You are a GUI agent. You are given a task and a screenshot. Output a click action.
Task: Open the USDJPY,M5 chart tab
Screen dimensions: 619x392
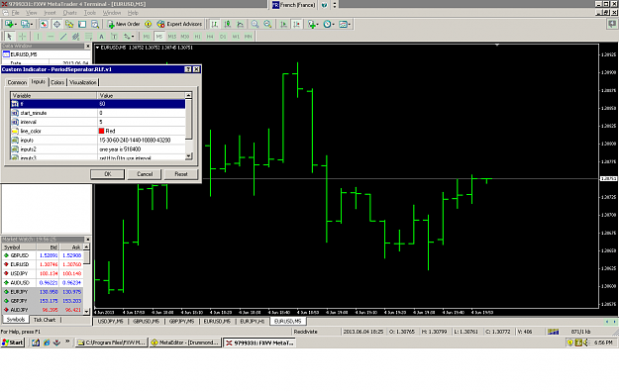click(x=111, y=321)
